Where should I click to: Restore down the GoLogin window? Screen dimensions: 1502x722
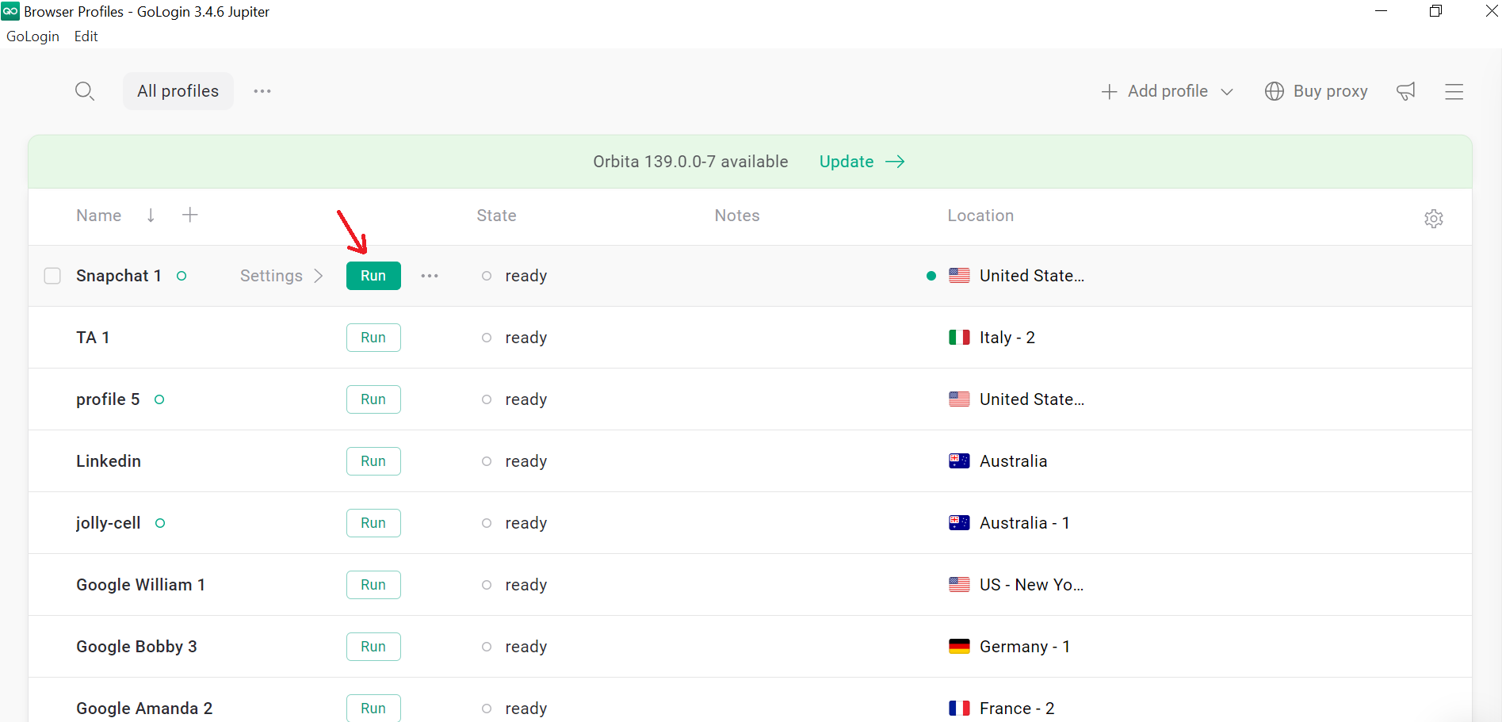coord(1435,11)
